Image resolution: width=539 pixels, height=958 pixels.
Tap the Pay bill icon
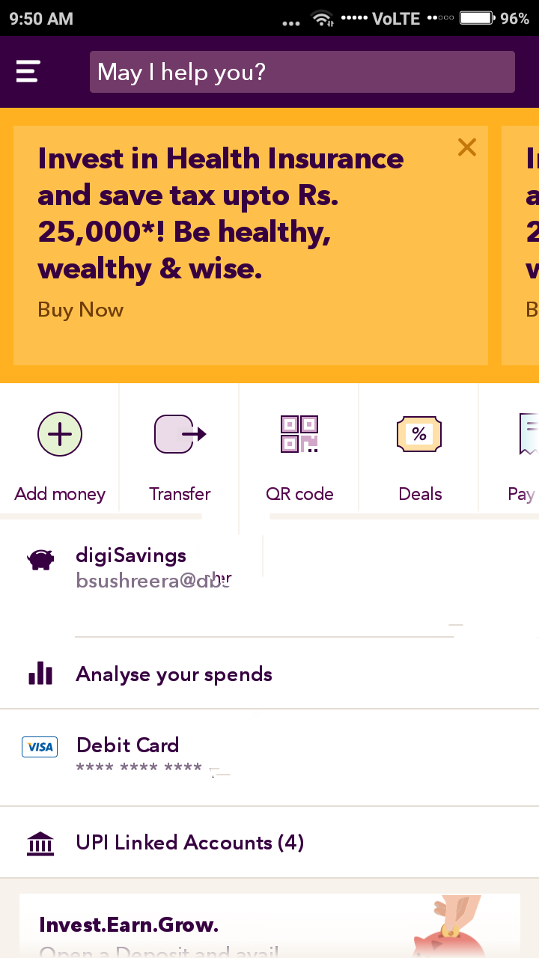pyautogui.click(x=529, y=434)
